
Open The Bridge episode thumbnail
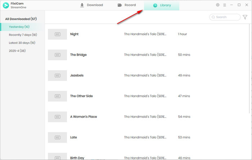point(57,55)
